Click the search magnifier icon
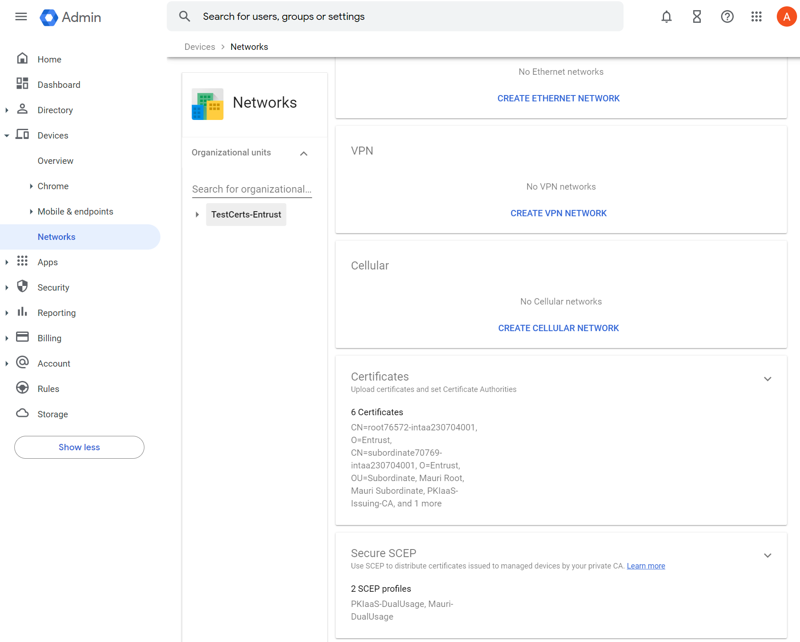Image resolution: width=800 pixels, height=642 pixels. (184, 16)
